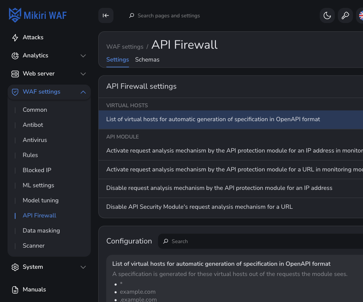The image size is (363, 302).
Task: Expand the System menu chevron
Action: coord(83,267)
